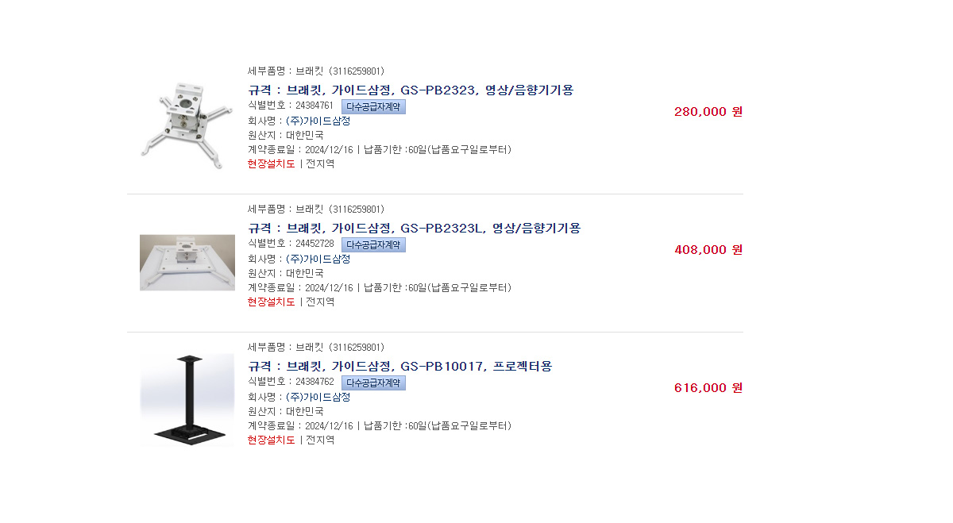Select the 280,000 원 price
The height and width of the screenshot is (523, 953).
[708, 111]
